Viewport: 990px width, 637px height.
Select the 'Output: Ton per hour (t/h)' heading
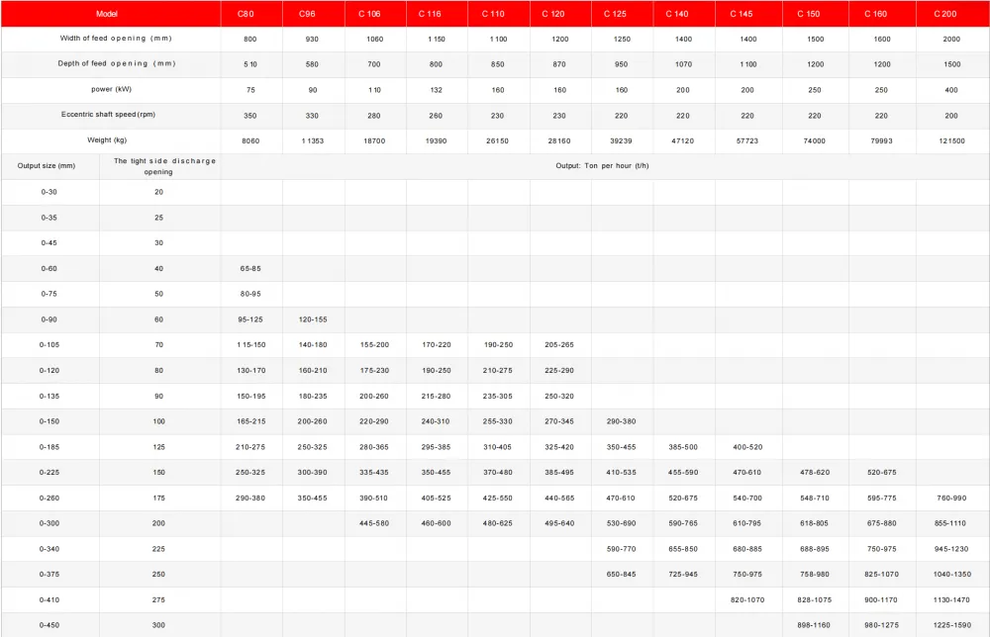pyautogui.click(x=602, y=166)
